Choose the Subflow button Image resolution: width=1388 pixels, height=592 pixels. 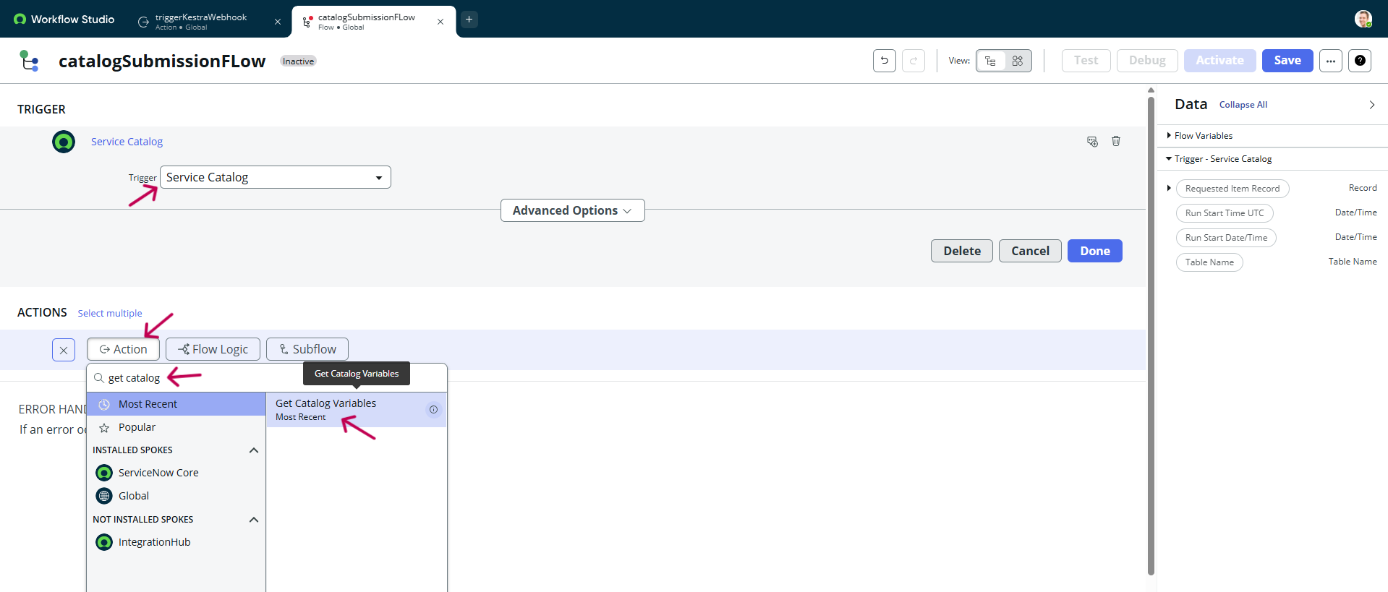[x=307, y=349]
